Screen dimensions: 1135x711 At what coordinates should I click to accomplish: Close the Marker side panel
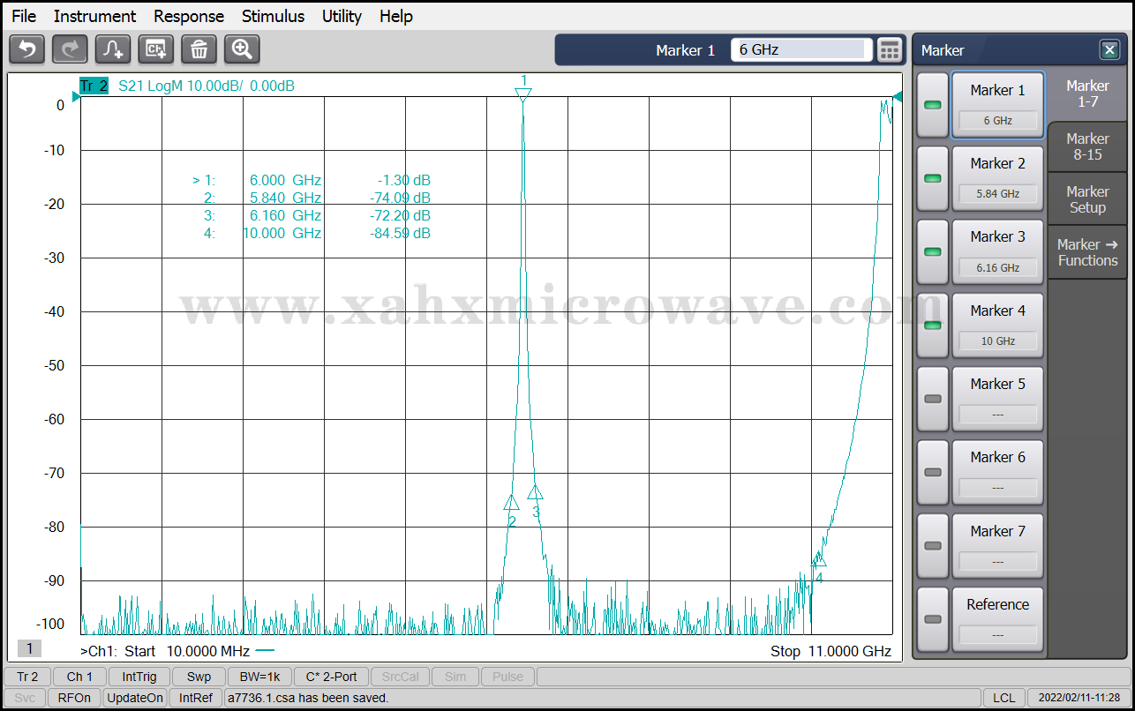1109,50
